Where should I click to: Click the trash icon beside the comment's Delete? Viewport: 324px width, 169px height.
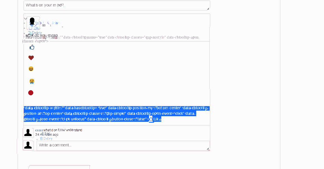pyautogui.click(x=41, y=139)
